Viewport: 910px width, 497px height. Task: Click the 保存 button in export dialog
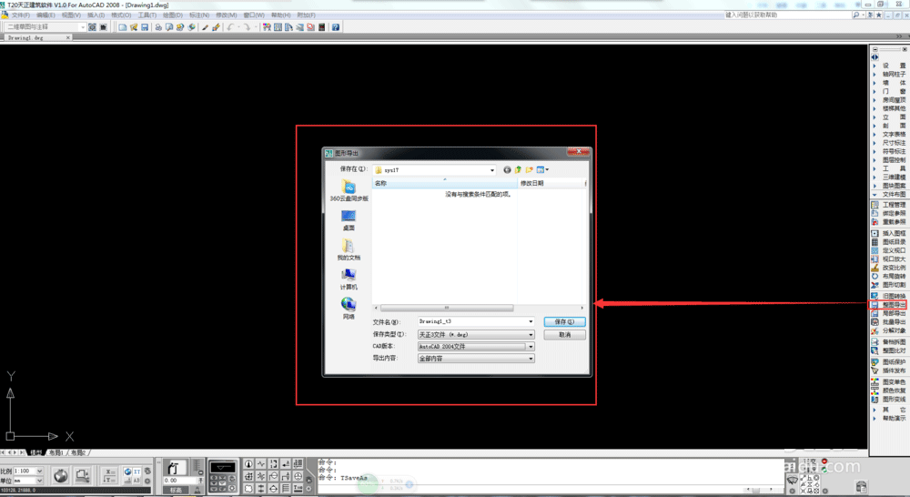(x=564, y=321)
